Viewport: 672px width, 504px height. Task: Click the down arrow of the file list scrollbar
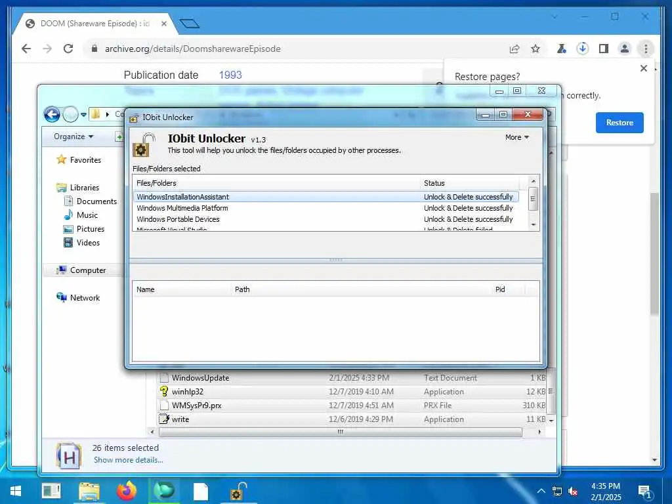533,224
